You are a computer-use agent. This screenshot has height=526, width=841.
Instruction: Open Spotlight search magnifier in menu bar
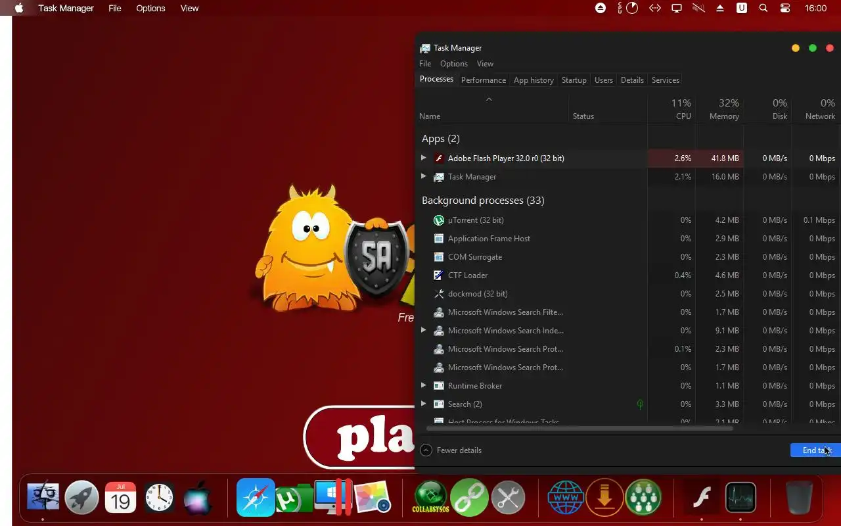(x=763, y=8)
